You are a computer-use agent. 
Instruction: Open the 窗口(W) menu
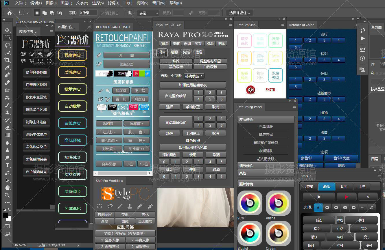point(159,3)
